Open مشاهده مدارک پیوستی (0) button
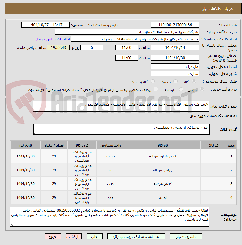Image resolution: width=242 pixels, height=245 pixels. [x=136, y=237]
